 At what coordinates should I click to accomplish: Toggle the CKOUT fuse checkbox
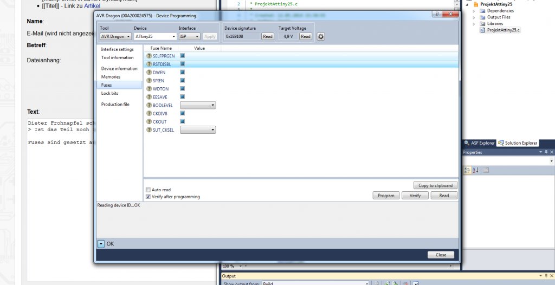point(182,121)
